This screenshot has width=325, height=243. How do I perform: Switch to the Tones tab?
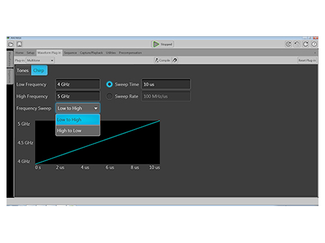tap(23, 71)
